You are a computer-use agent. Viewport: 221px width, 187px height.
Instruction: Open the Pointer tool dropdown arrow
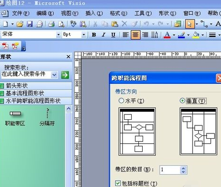pos(197,24)
